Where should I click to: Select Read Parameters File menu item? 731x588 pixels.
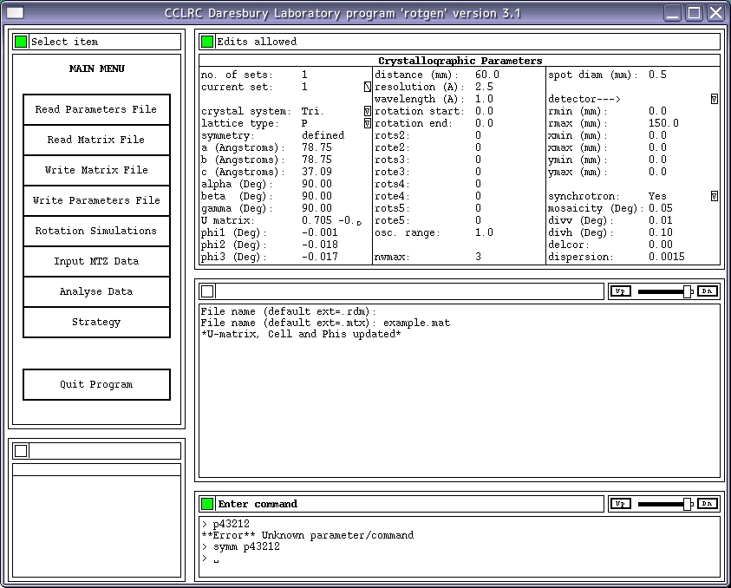[x=96, y=109]
